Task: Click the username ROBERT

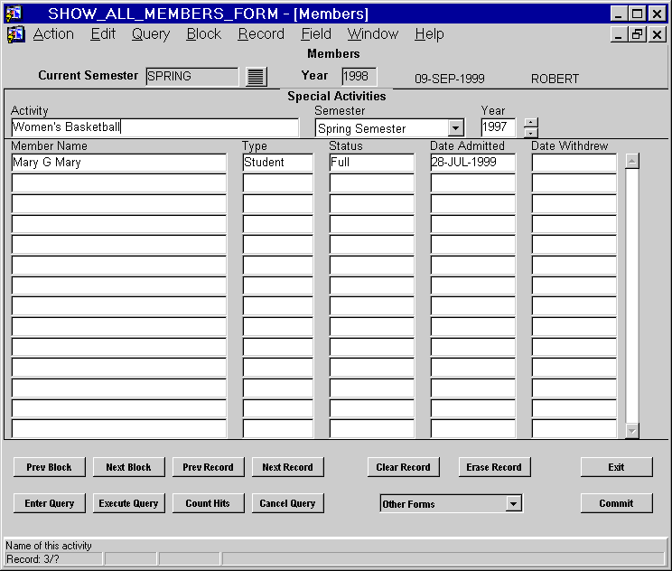Action: click(555, 79)
